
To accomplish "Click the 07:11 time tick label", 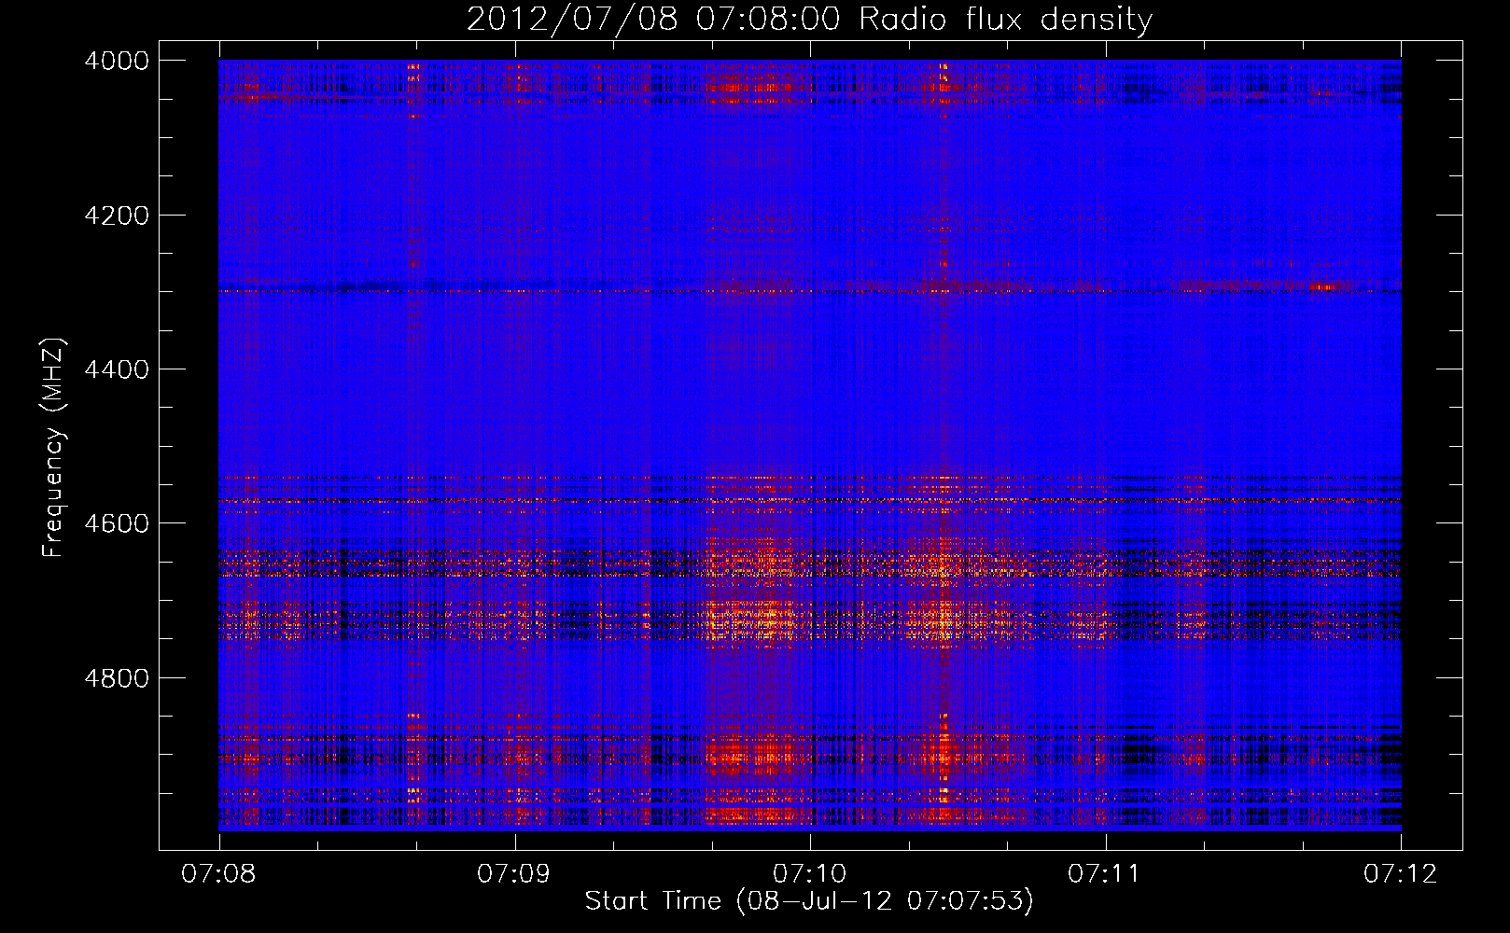I will [x=1105, y=873].
